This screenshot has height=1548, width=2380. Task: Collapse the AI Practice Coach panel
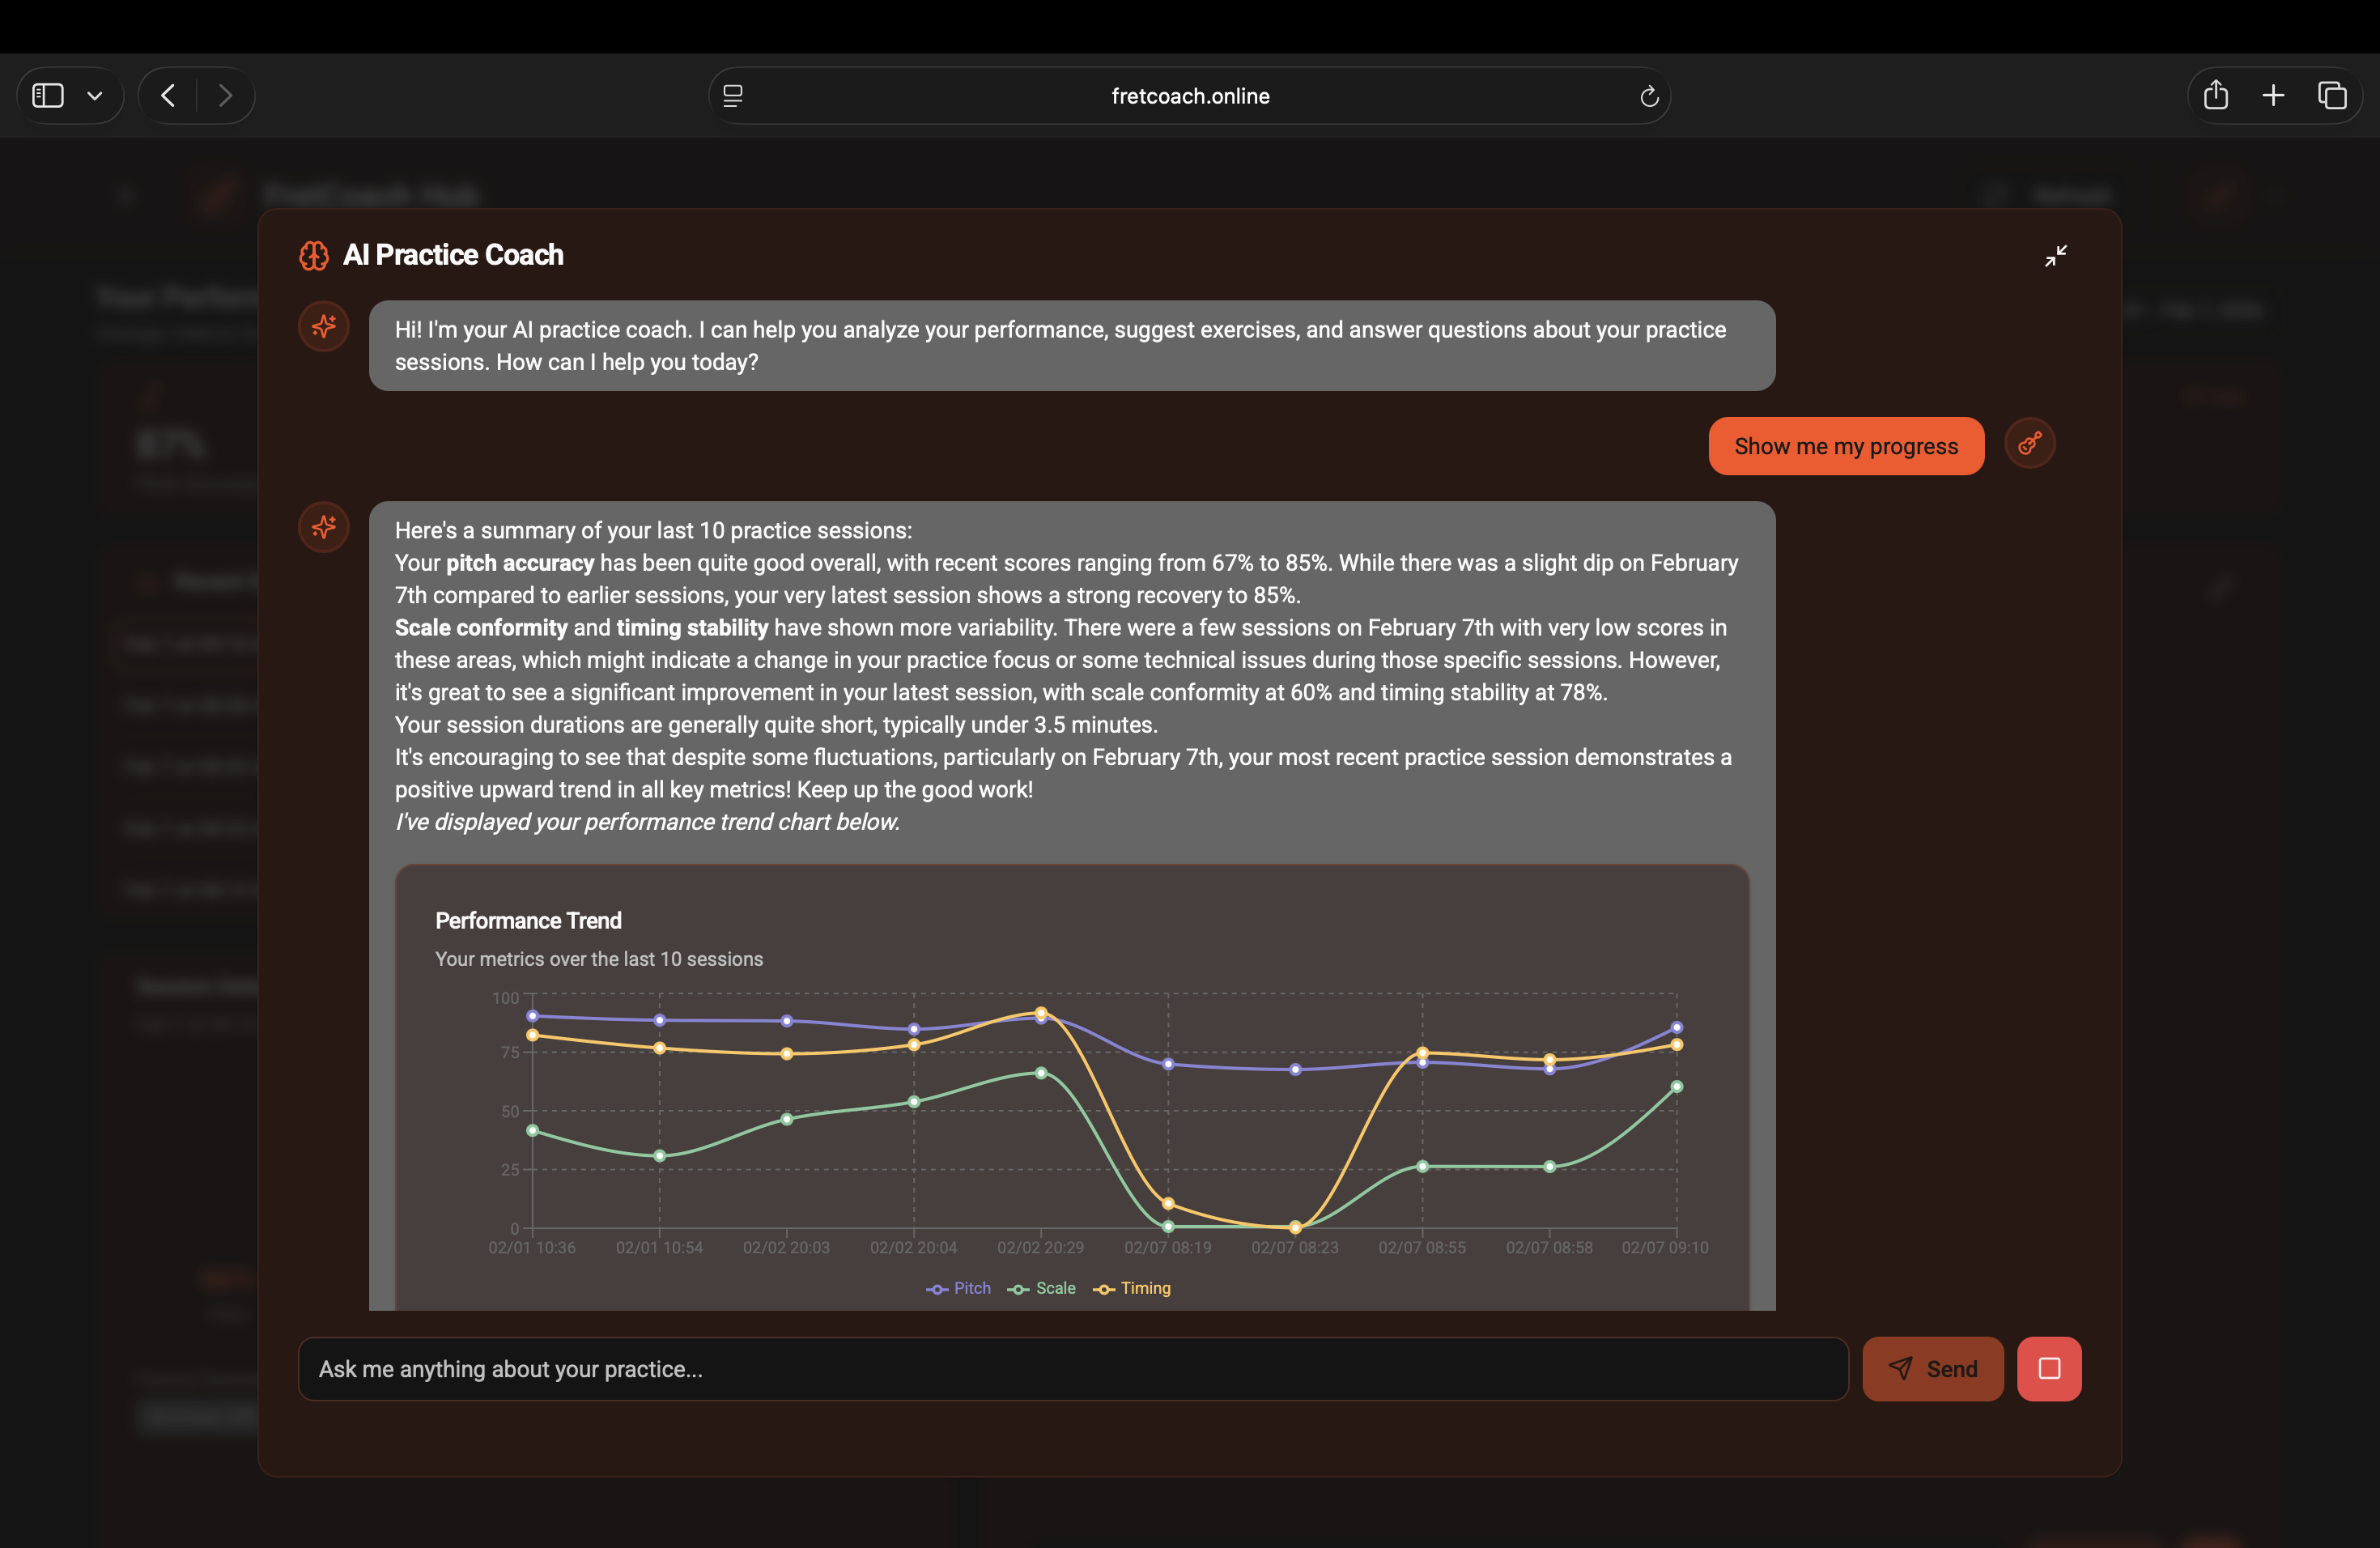tap(2055, 256)
